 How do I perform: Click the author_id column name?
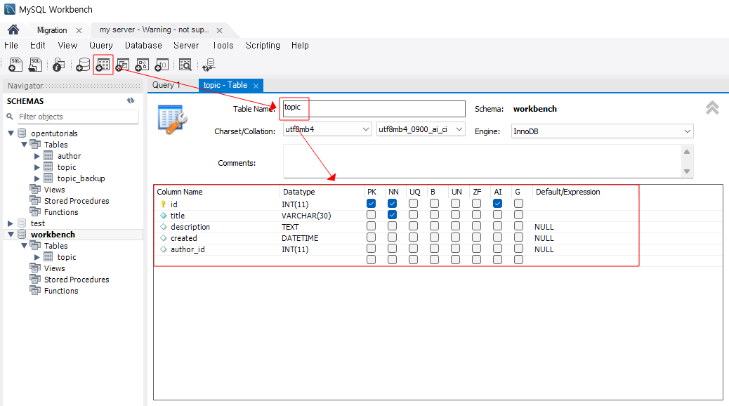pos(188,249)
